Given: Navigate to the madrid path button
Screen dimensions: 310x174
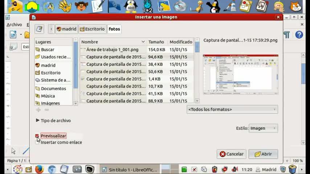Looking at the screenshot, I should pyautogui.click(x=66, y=29).
